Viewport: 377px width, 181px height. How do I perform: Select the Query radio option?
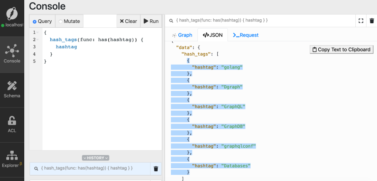[x=42, y=21]
